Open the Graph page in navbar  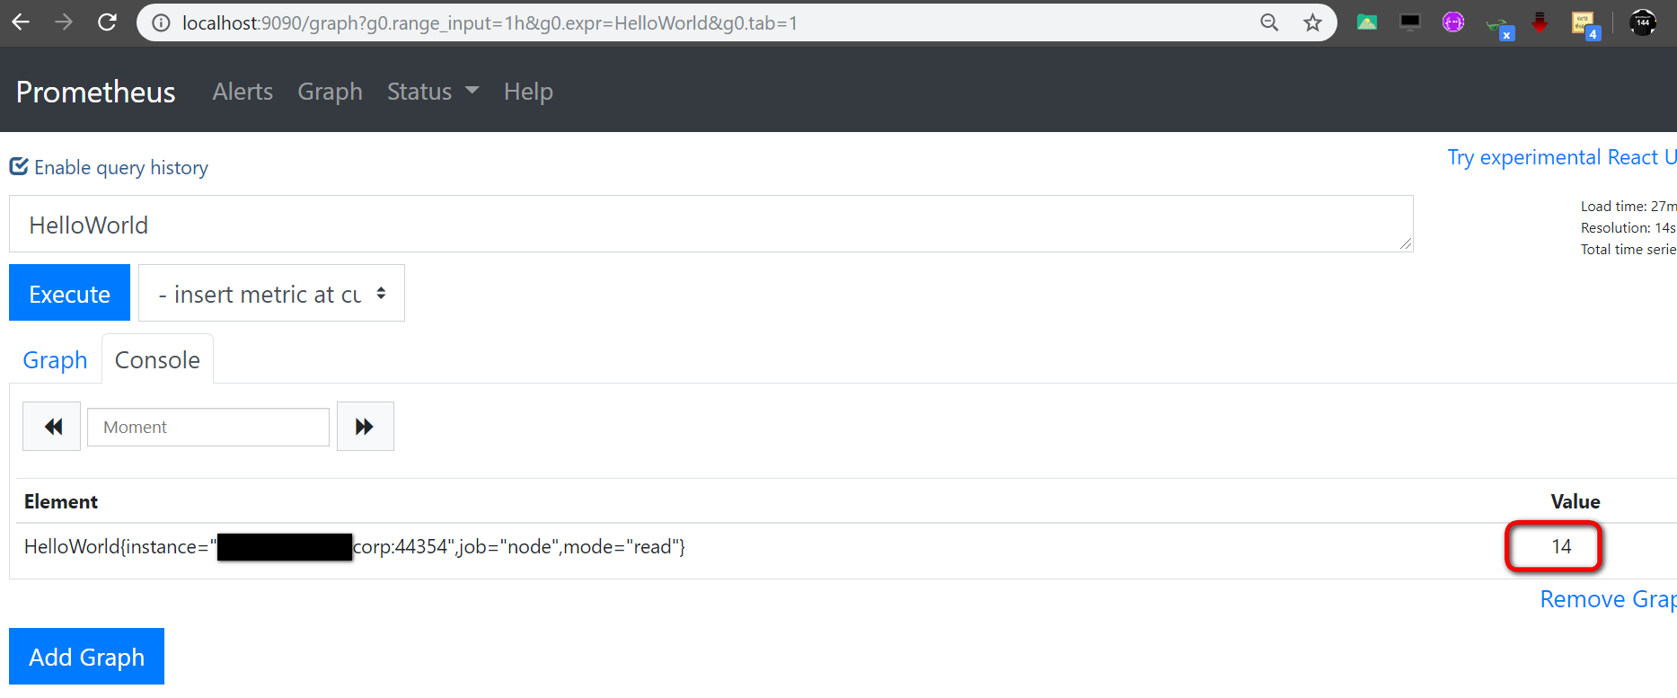pos(331,92)
